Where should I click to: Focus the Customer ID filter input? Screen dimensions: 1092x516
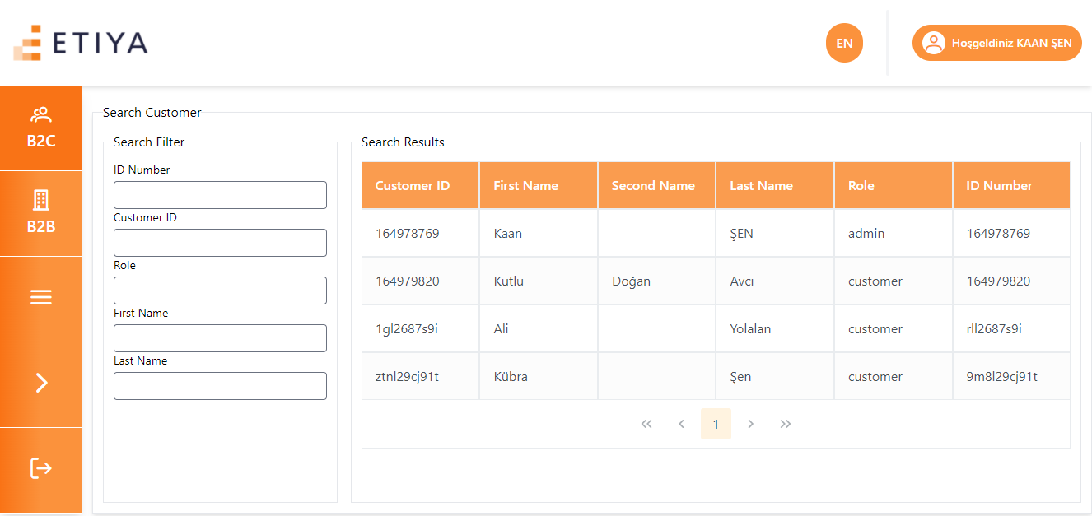pyautogui.click(x=220, y=243)
